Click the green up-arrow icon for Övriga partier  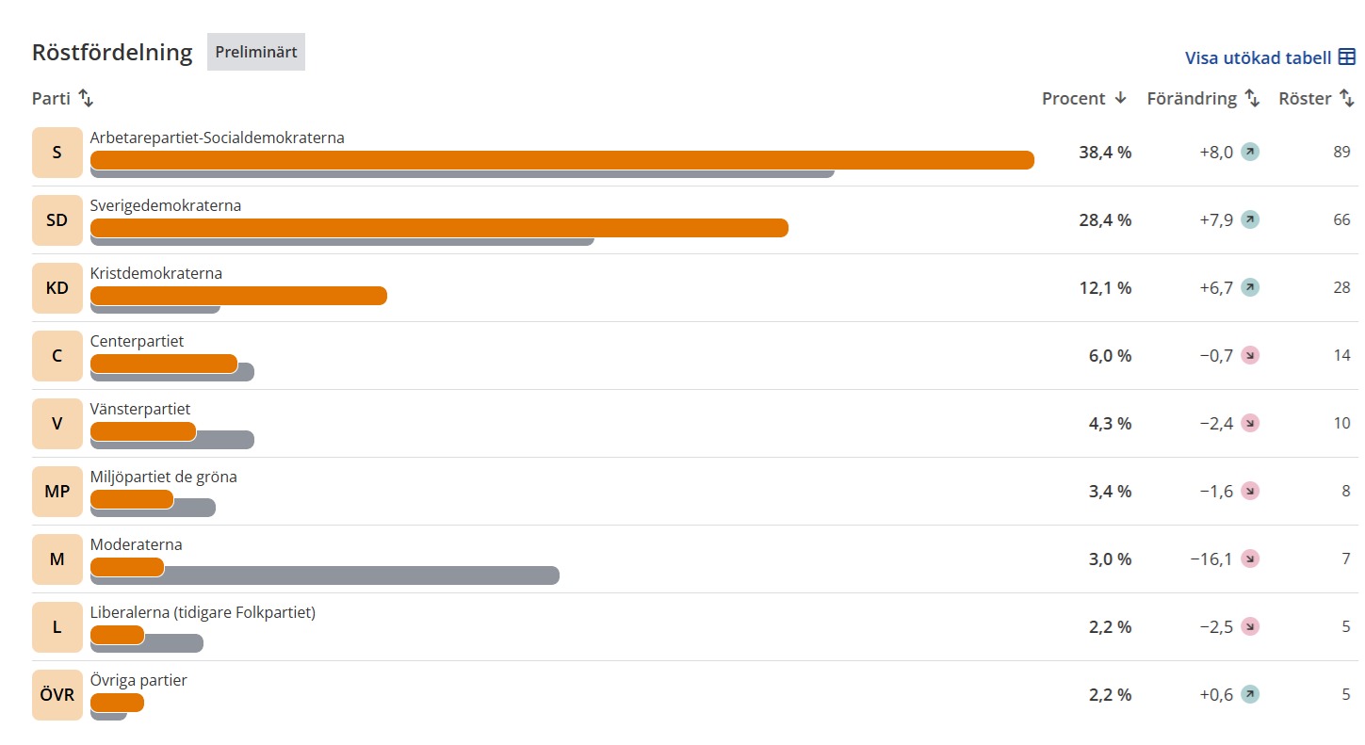pos(1250,694)
